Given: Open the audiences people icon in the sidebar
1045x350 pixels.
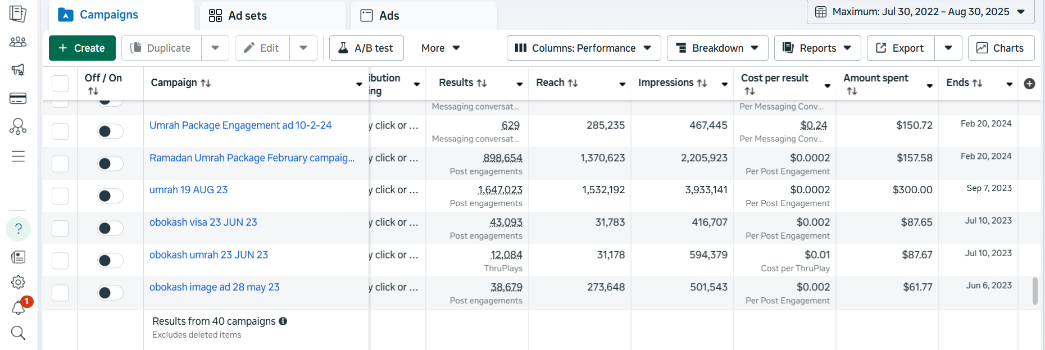Looking at the screenshot, I should [18, 42].
